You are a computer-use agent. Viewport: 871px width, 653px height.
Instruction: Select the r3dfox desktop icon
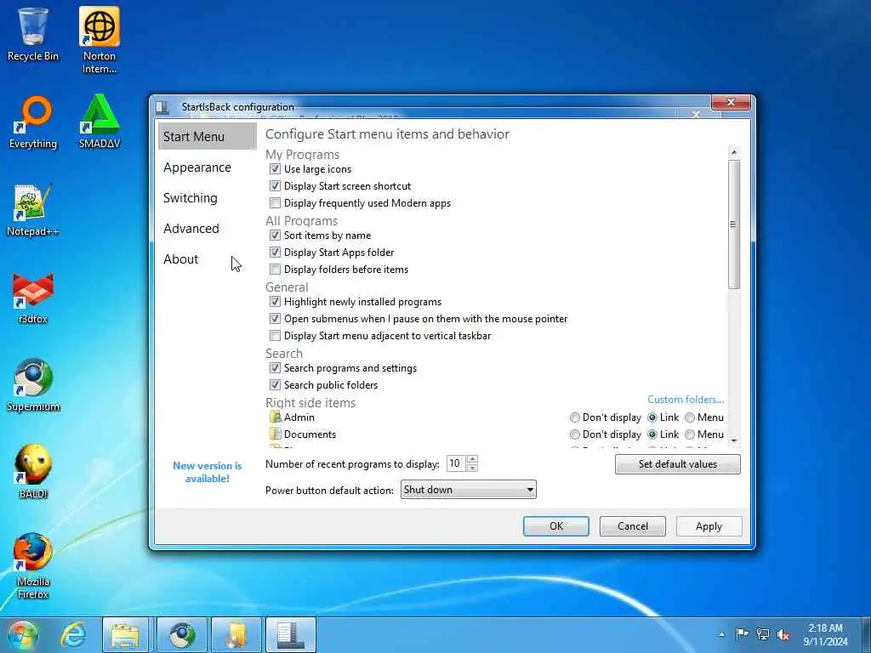click(x=33, y=298)
